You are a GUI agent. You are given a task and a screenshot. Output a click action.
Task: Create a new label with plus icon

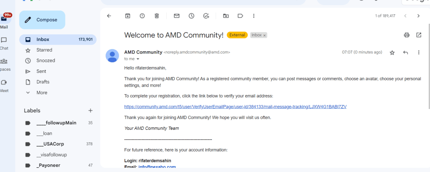click(91, 110)
